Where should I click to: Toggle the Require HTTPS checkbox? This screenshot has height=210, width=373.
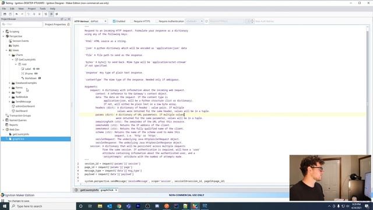point(132,21)
